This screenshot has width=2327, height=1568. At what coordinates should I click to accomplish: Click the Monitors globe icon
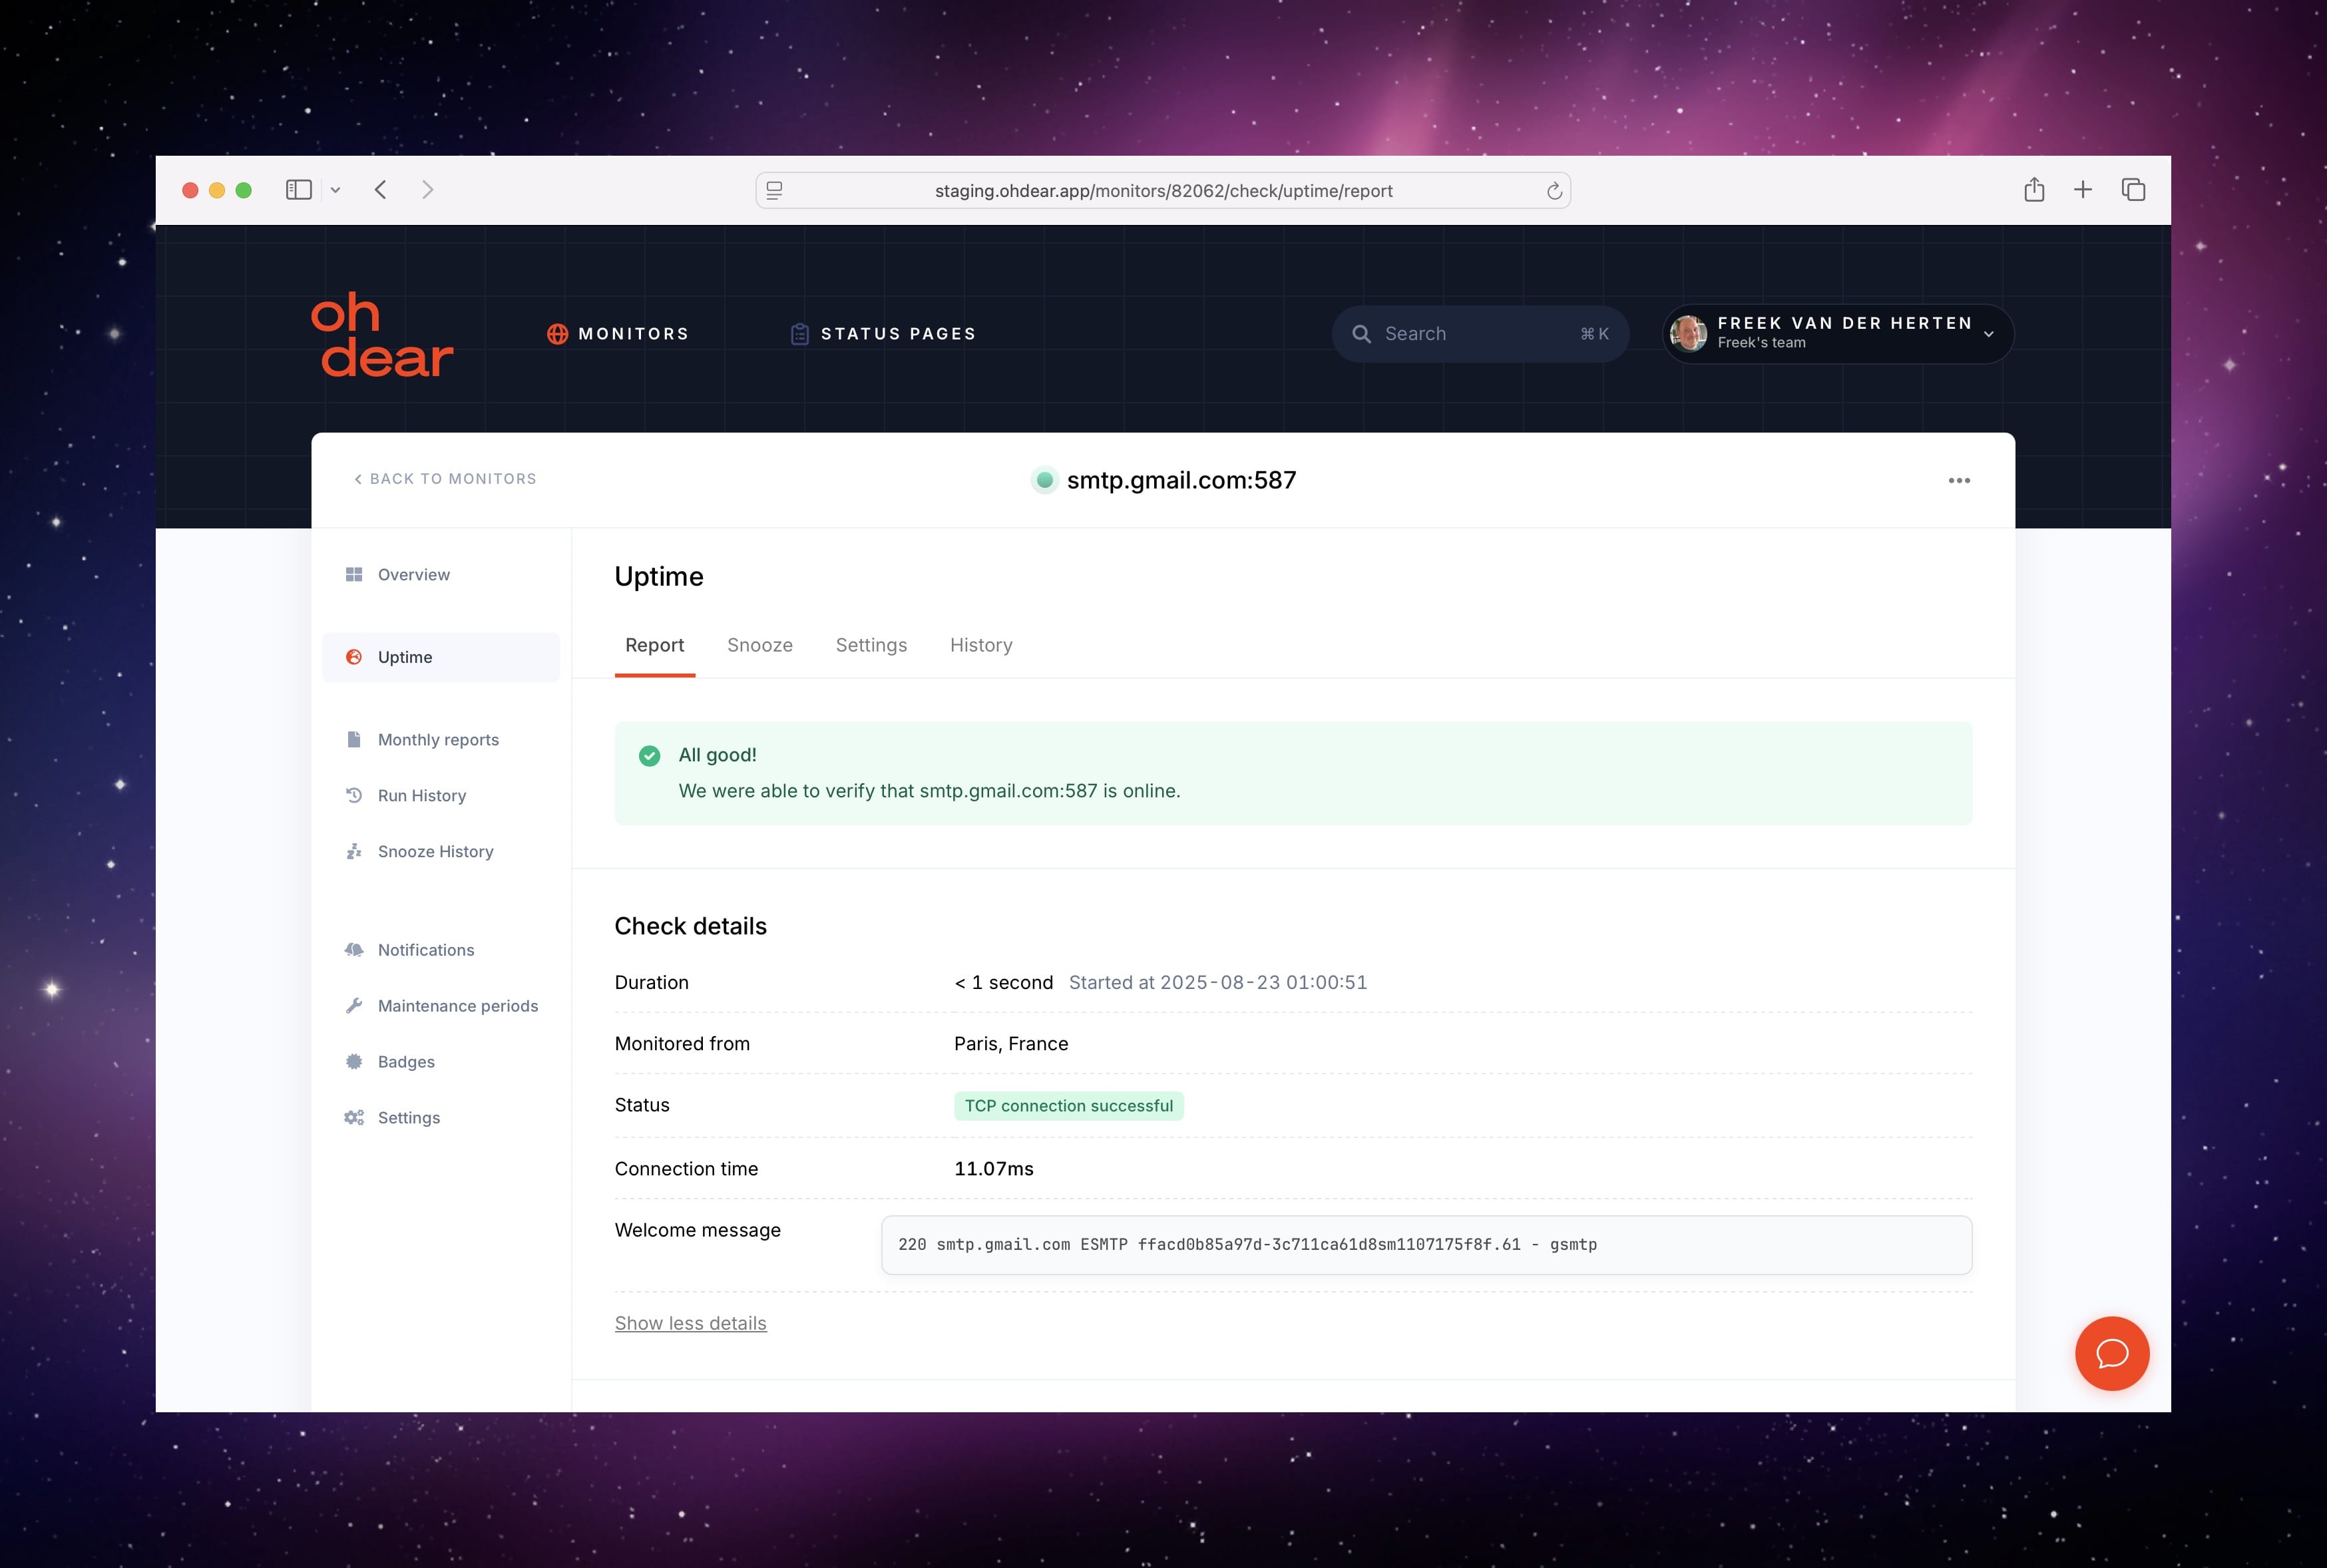tap(557, 334)
